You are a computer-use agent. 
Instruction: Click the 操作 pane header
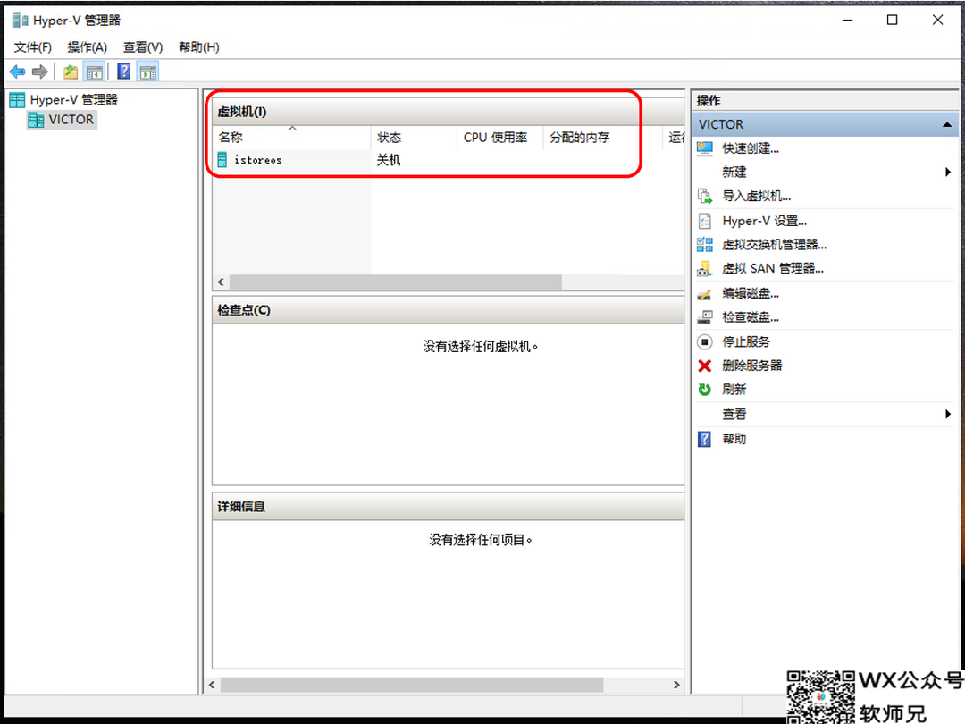tap(825, 100)
